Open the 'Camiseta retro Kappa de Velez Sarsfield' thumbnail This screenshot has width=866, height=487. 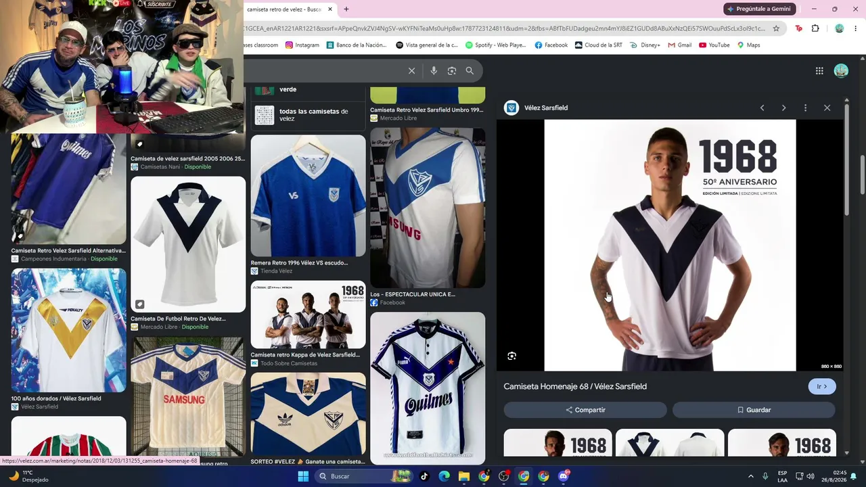(308, 315)
